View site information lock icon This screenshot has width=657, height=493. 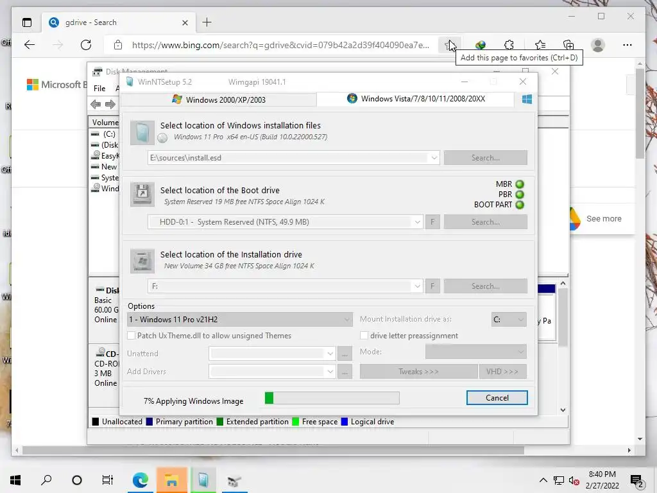click(118, 45)
